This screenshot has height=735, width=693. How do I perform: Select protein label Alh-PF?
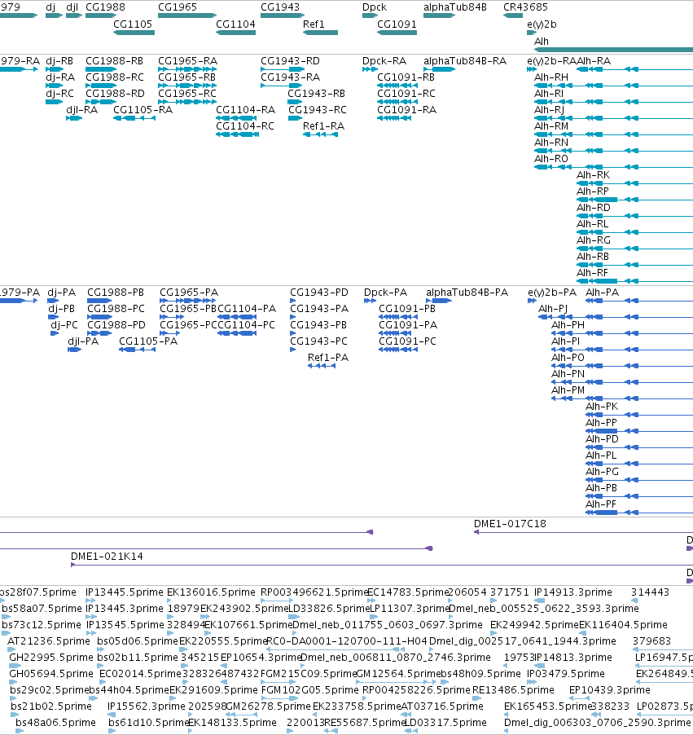tap(601, 504)
